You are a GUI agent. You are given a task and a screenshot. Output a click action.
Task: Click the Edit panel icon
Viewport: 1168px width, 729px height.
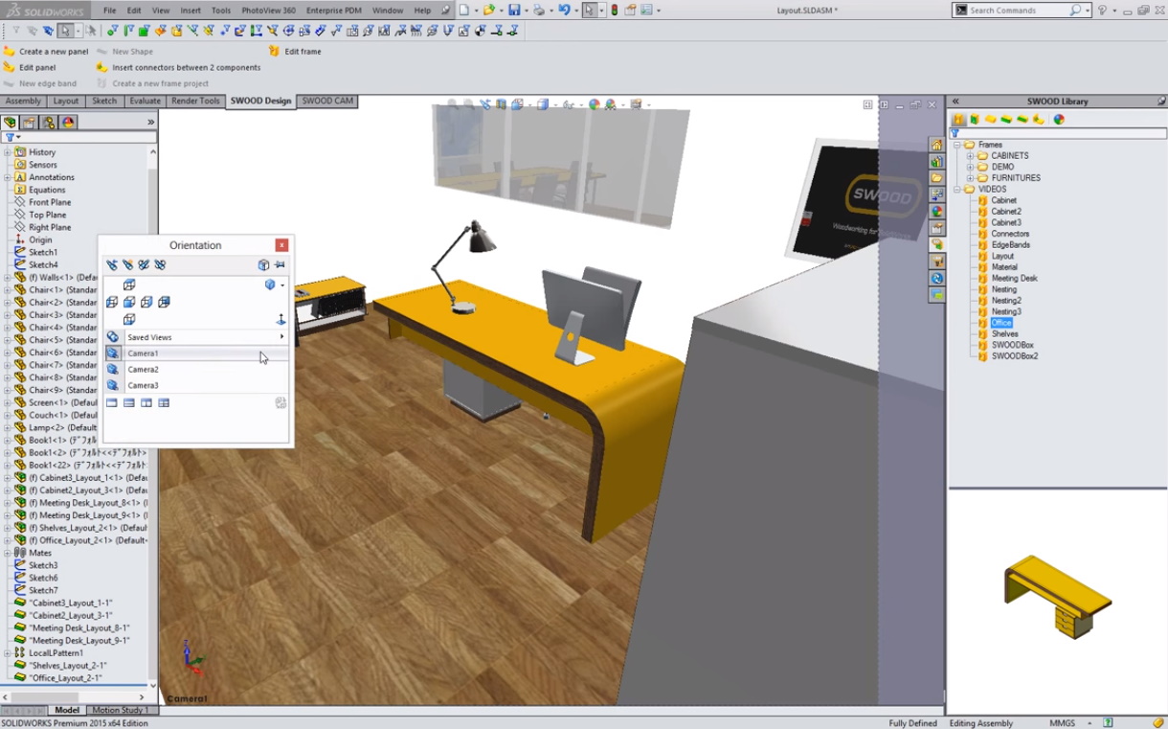pyautogui.click(x=10, y=68)
